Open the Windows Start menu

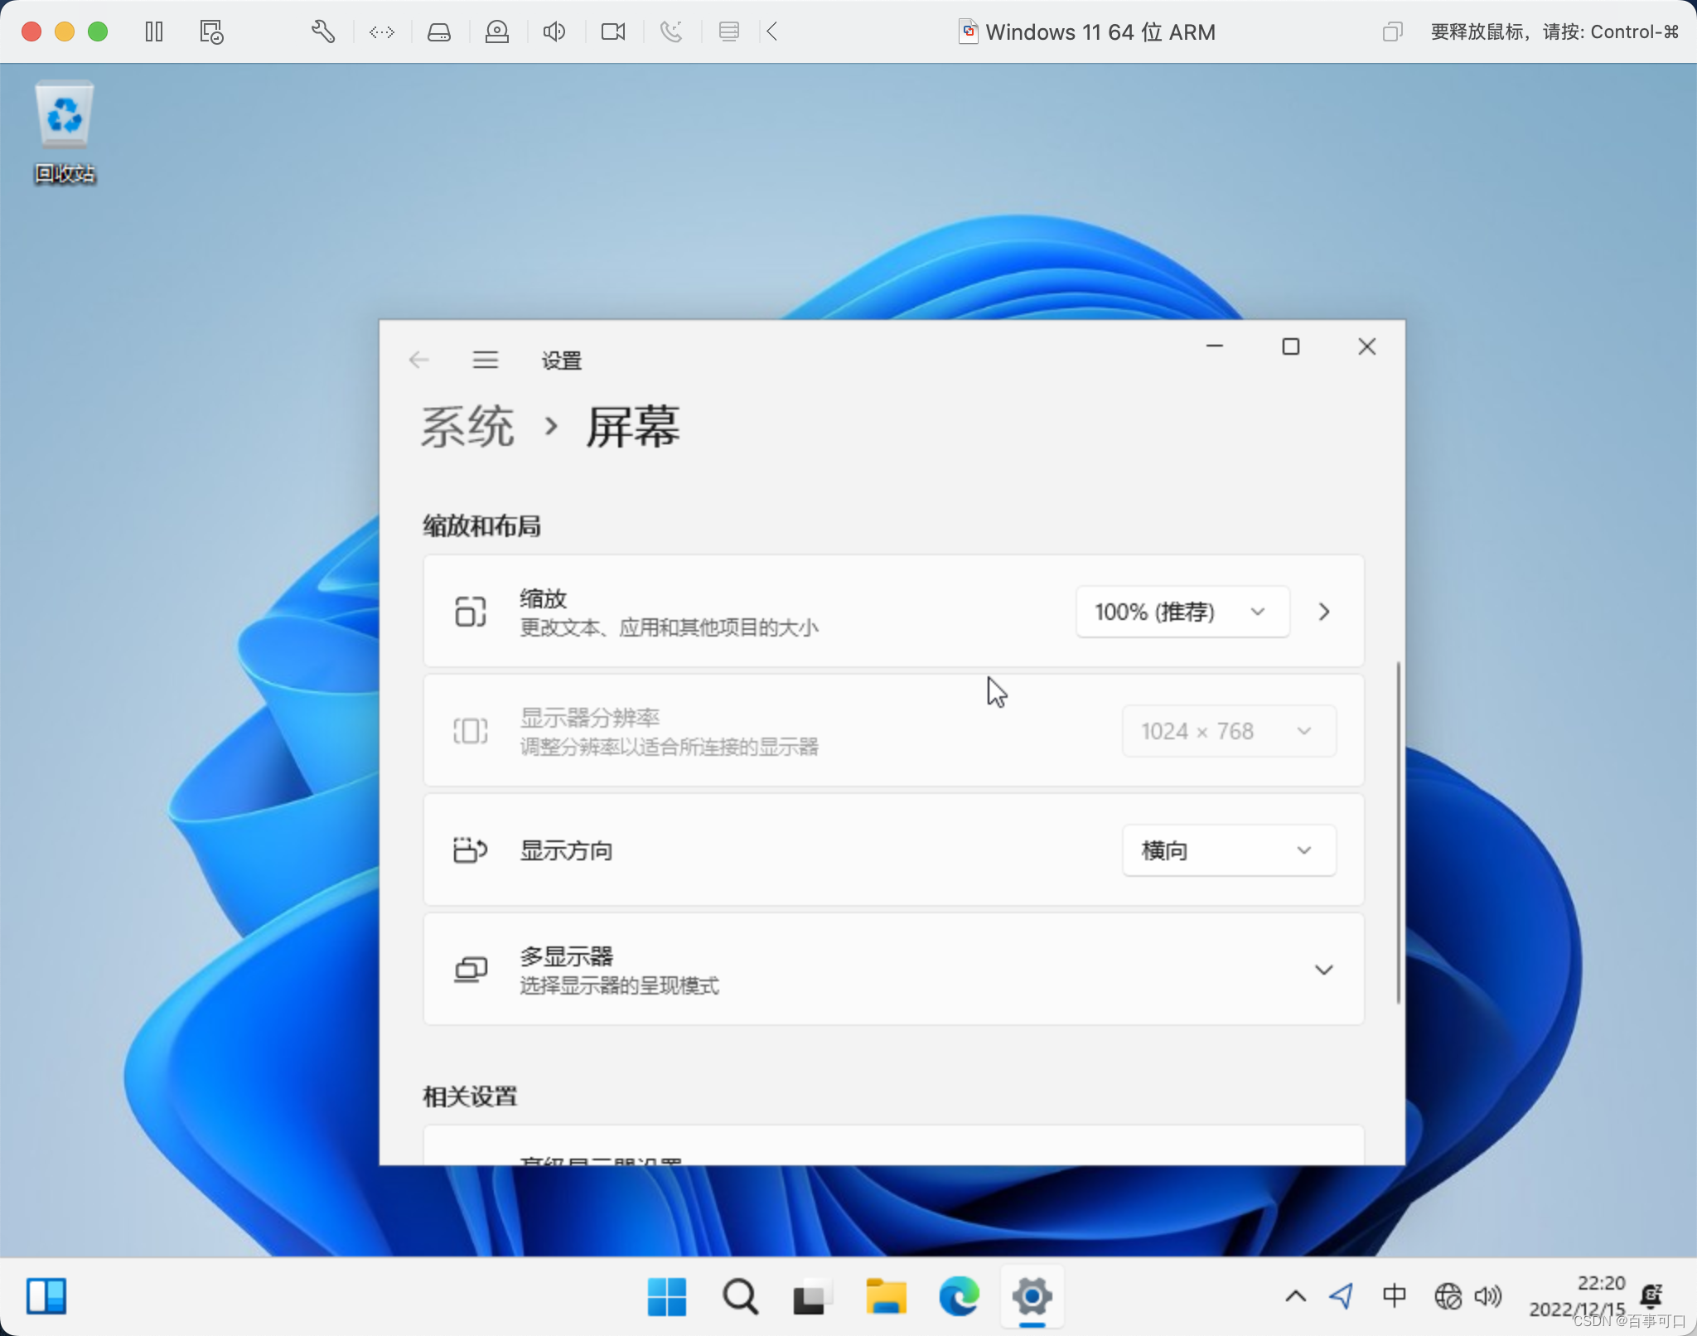(667, 1296)
